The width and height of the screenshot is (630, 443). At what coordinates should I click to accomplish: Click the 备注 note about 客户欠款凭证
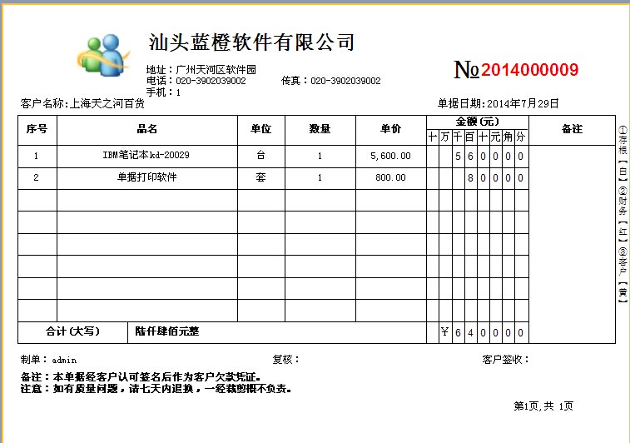pyautogui.click(x=141, y=377)
